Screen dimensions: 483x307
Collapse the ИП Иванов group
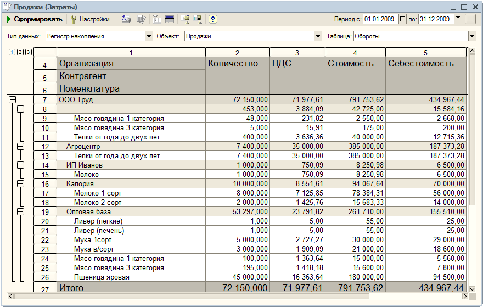tap(20, 165)
